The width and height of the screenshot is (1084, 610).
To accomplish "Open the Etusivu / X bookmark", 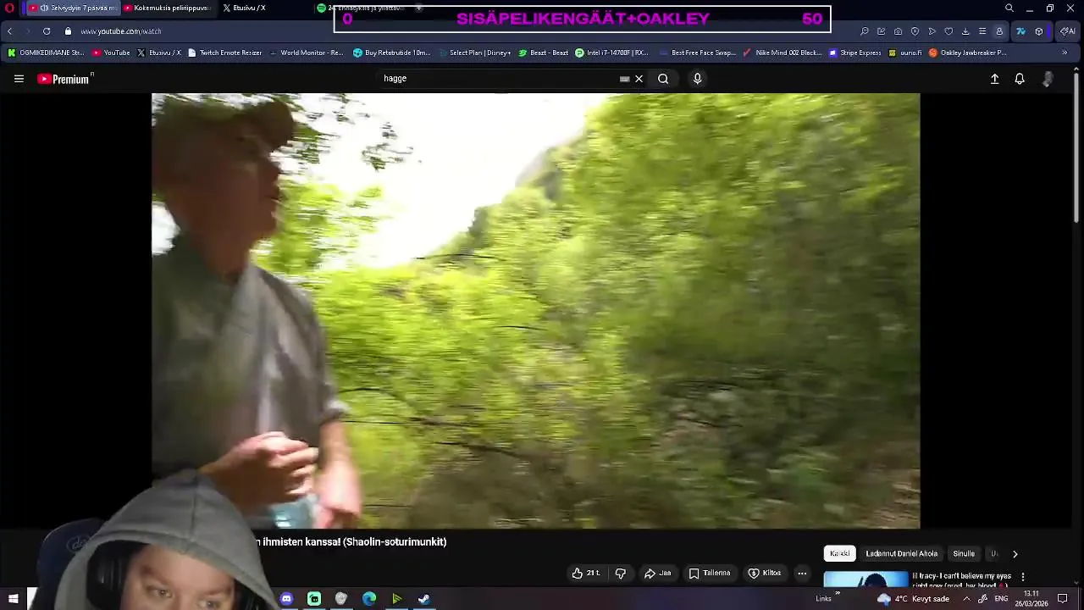I will (158, 53).
